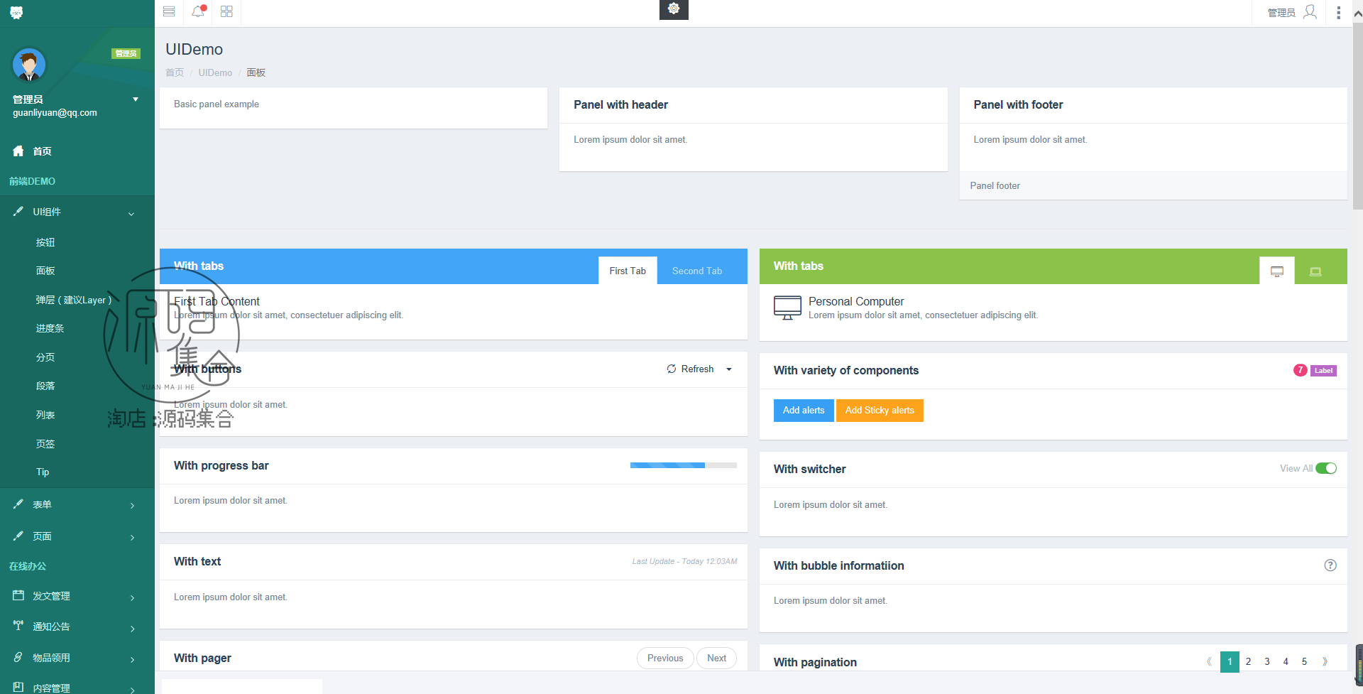
Task: Click the green 管理员 role badge
Action: (x=126, y=53)
